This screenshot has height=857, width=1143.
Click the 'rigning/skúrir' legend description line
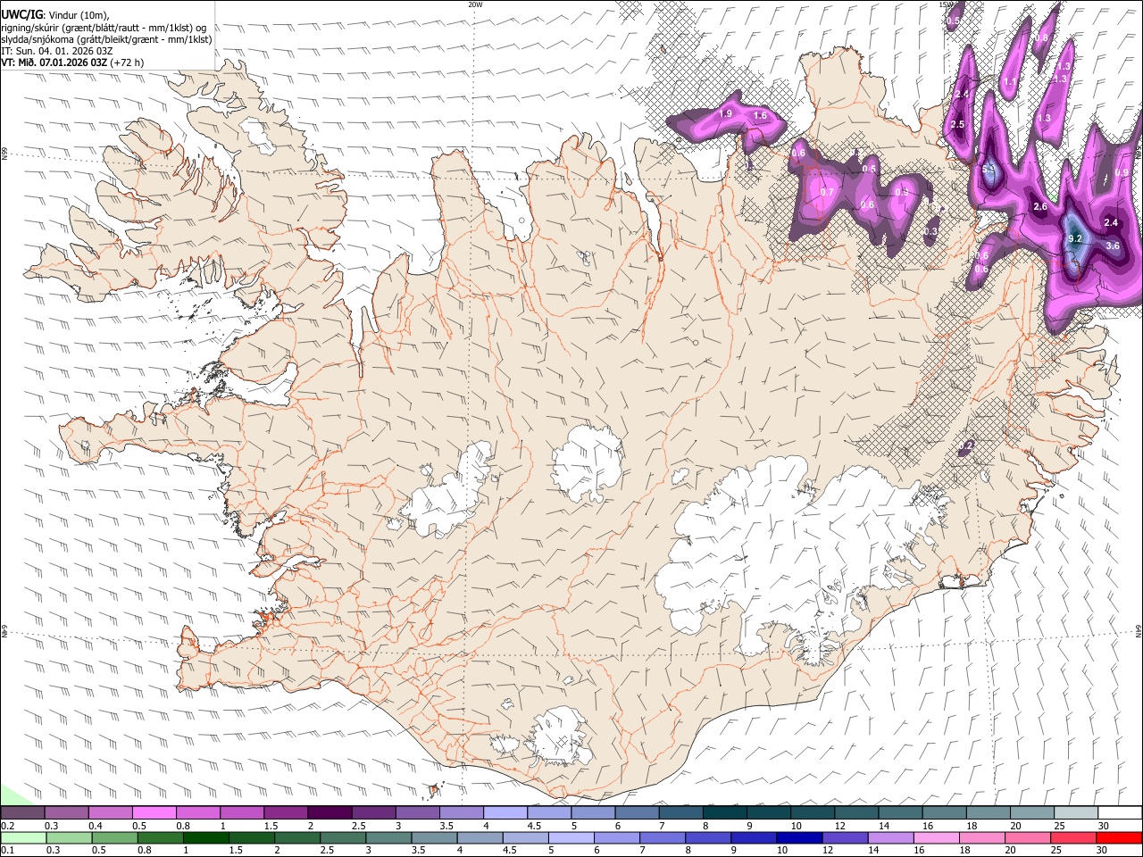(x=104, y=27)
